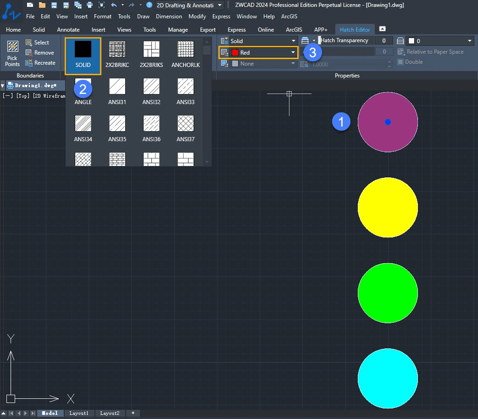Image resolution: width=478 pixels, height=419 pixels.
Task: Click the hatch color icon beside Red
Action: coord(224,52)
